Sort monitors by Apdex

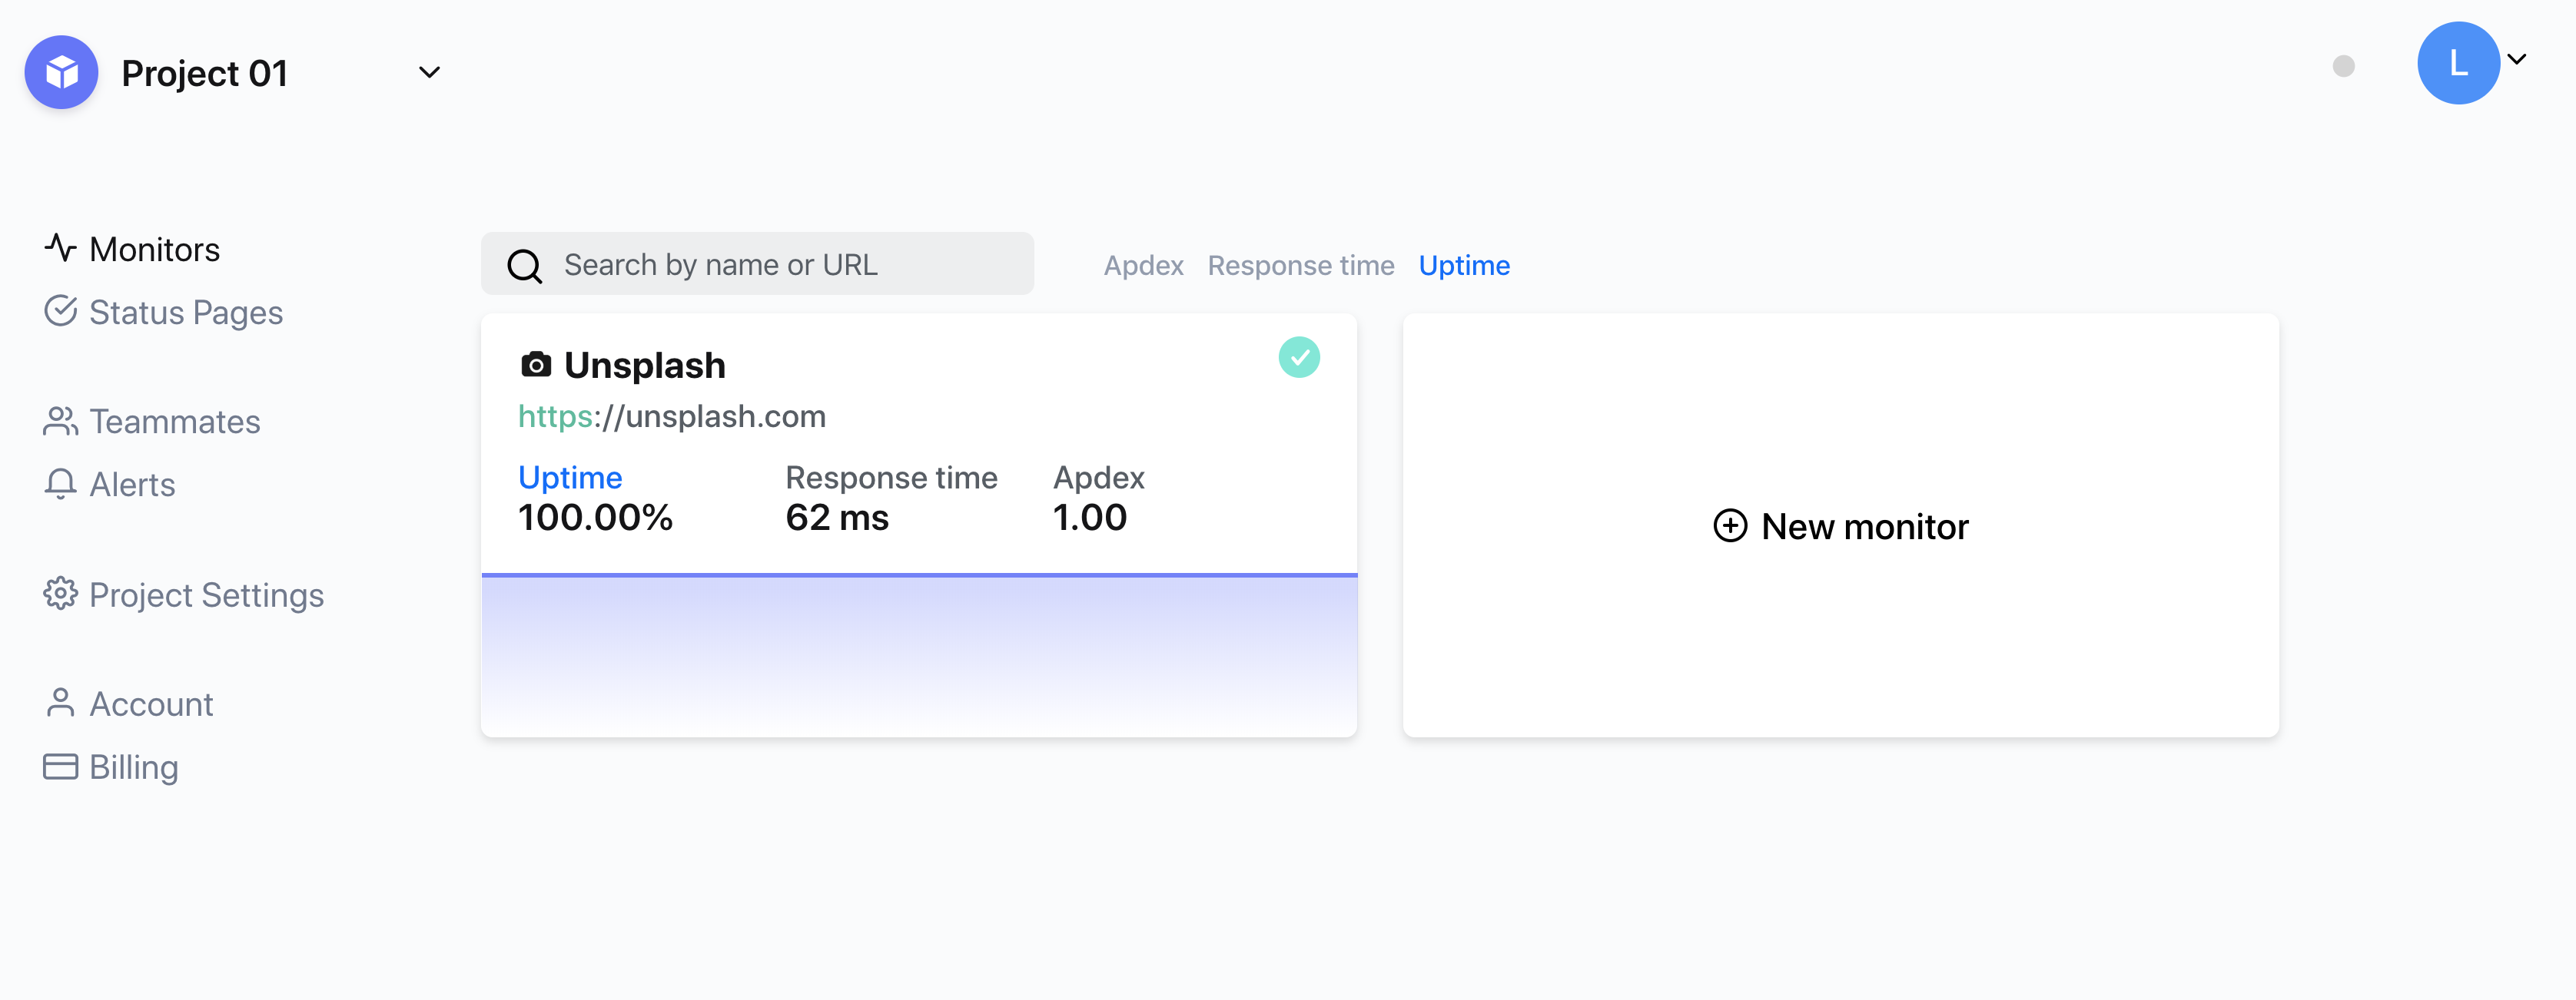click(1143, 266)
